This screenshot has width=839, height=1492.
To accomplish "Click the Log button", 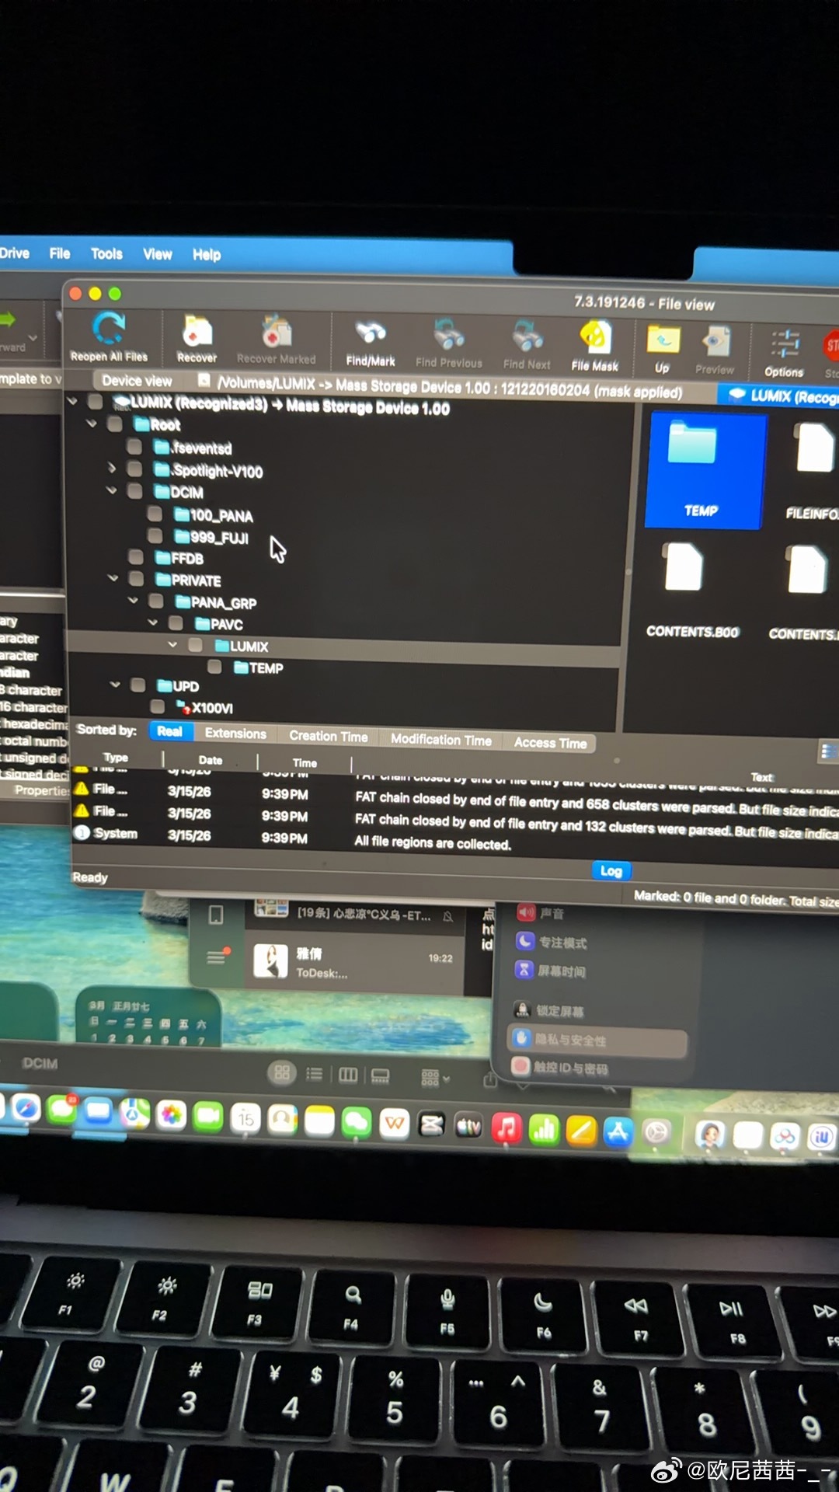I will [611, 871].
